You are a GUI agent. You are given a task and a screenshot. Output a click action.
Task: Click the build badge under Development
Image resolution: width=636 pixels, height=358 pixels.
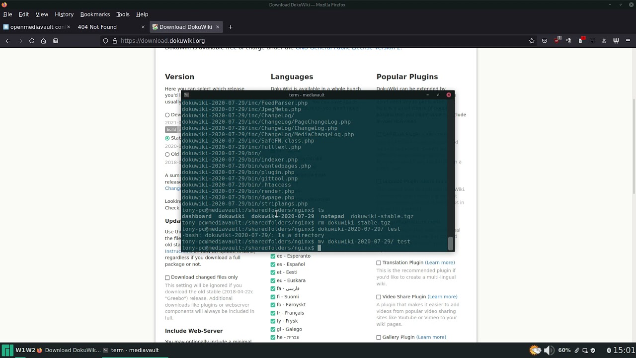click(171, 130)
